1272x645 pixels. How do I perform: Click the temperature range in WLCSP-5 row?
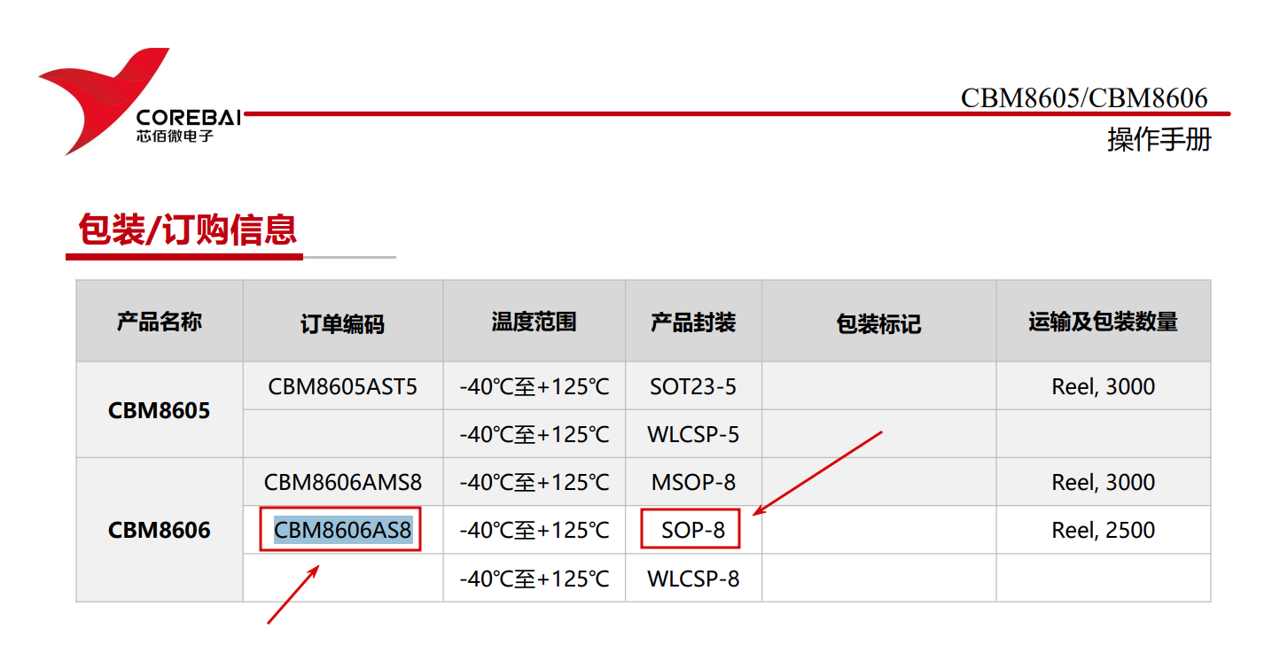(535, 434)
